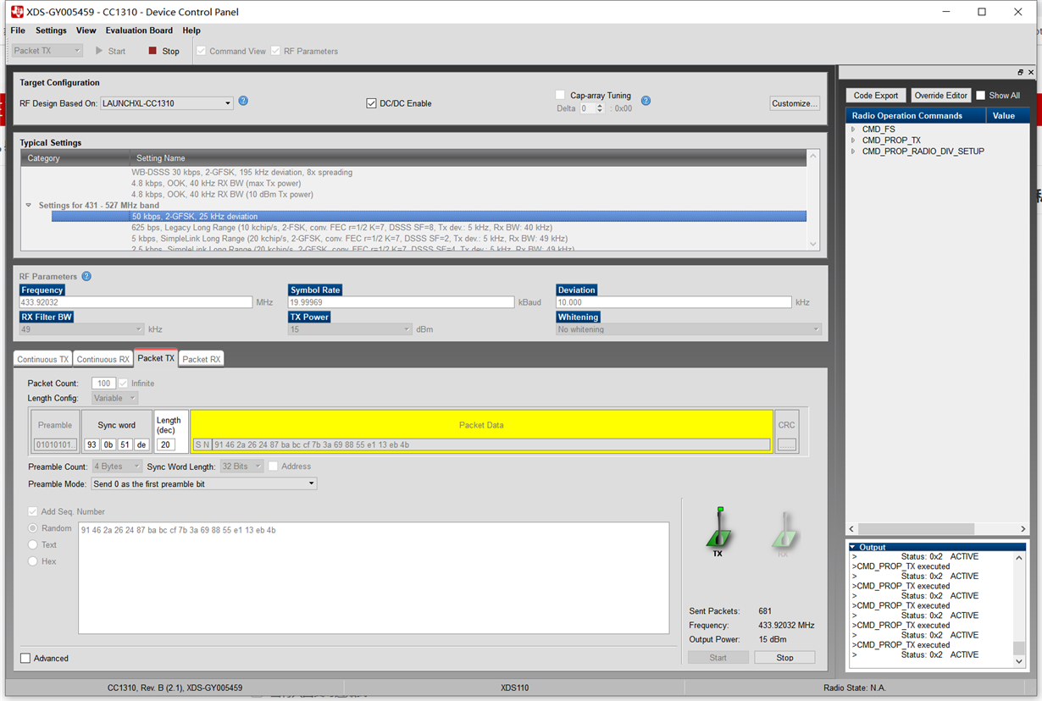Open the Length Config dropdown
Screen dimensions: 1042x701
click(114, 398)
